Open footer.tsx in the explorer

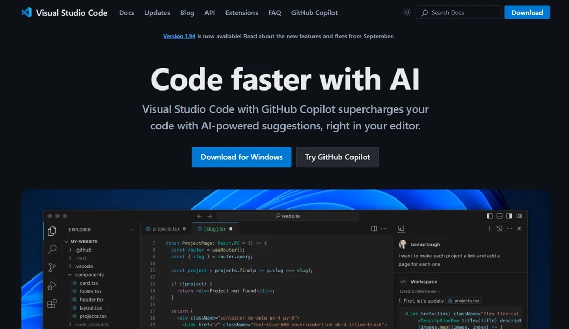click(91, 291)
